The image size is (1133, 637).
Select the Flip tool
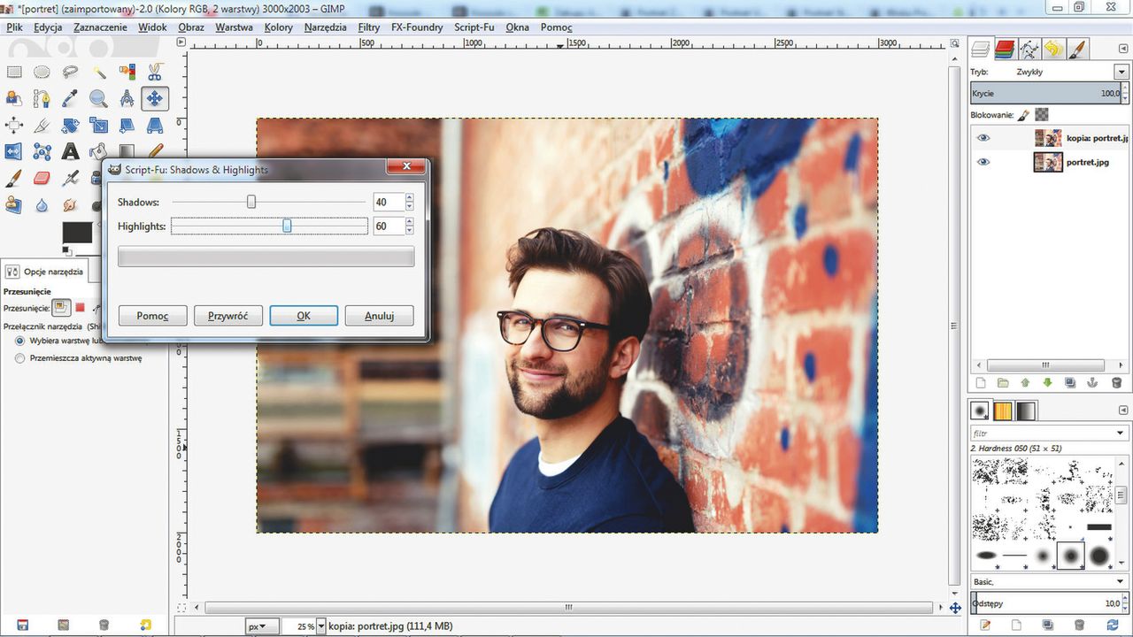coord(14,152)
